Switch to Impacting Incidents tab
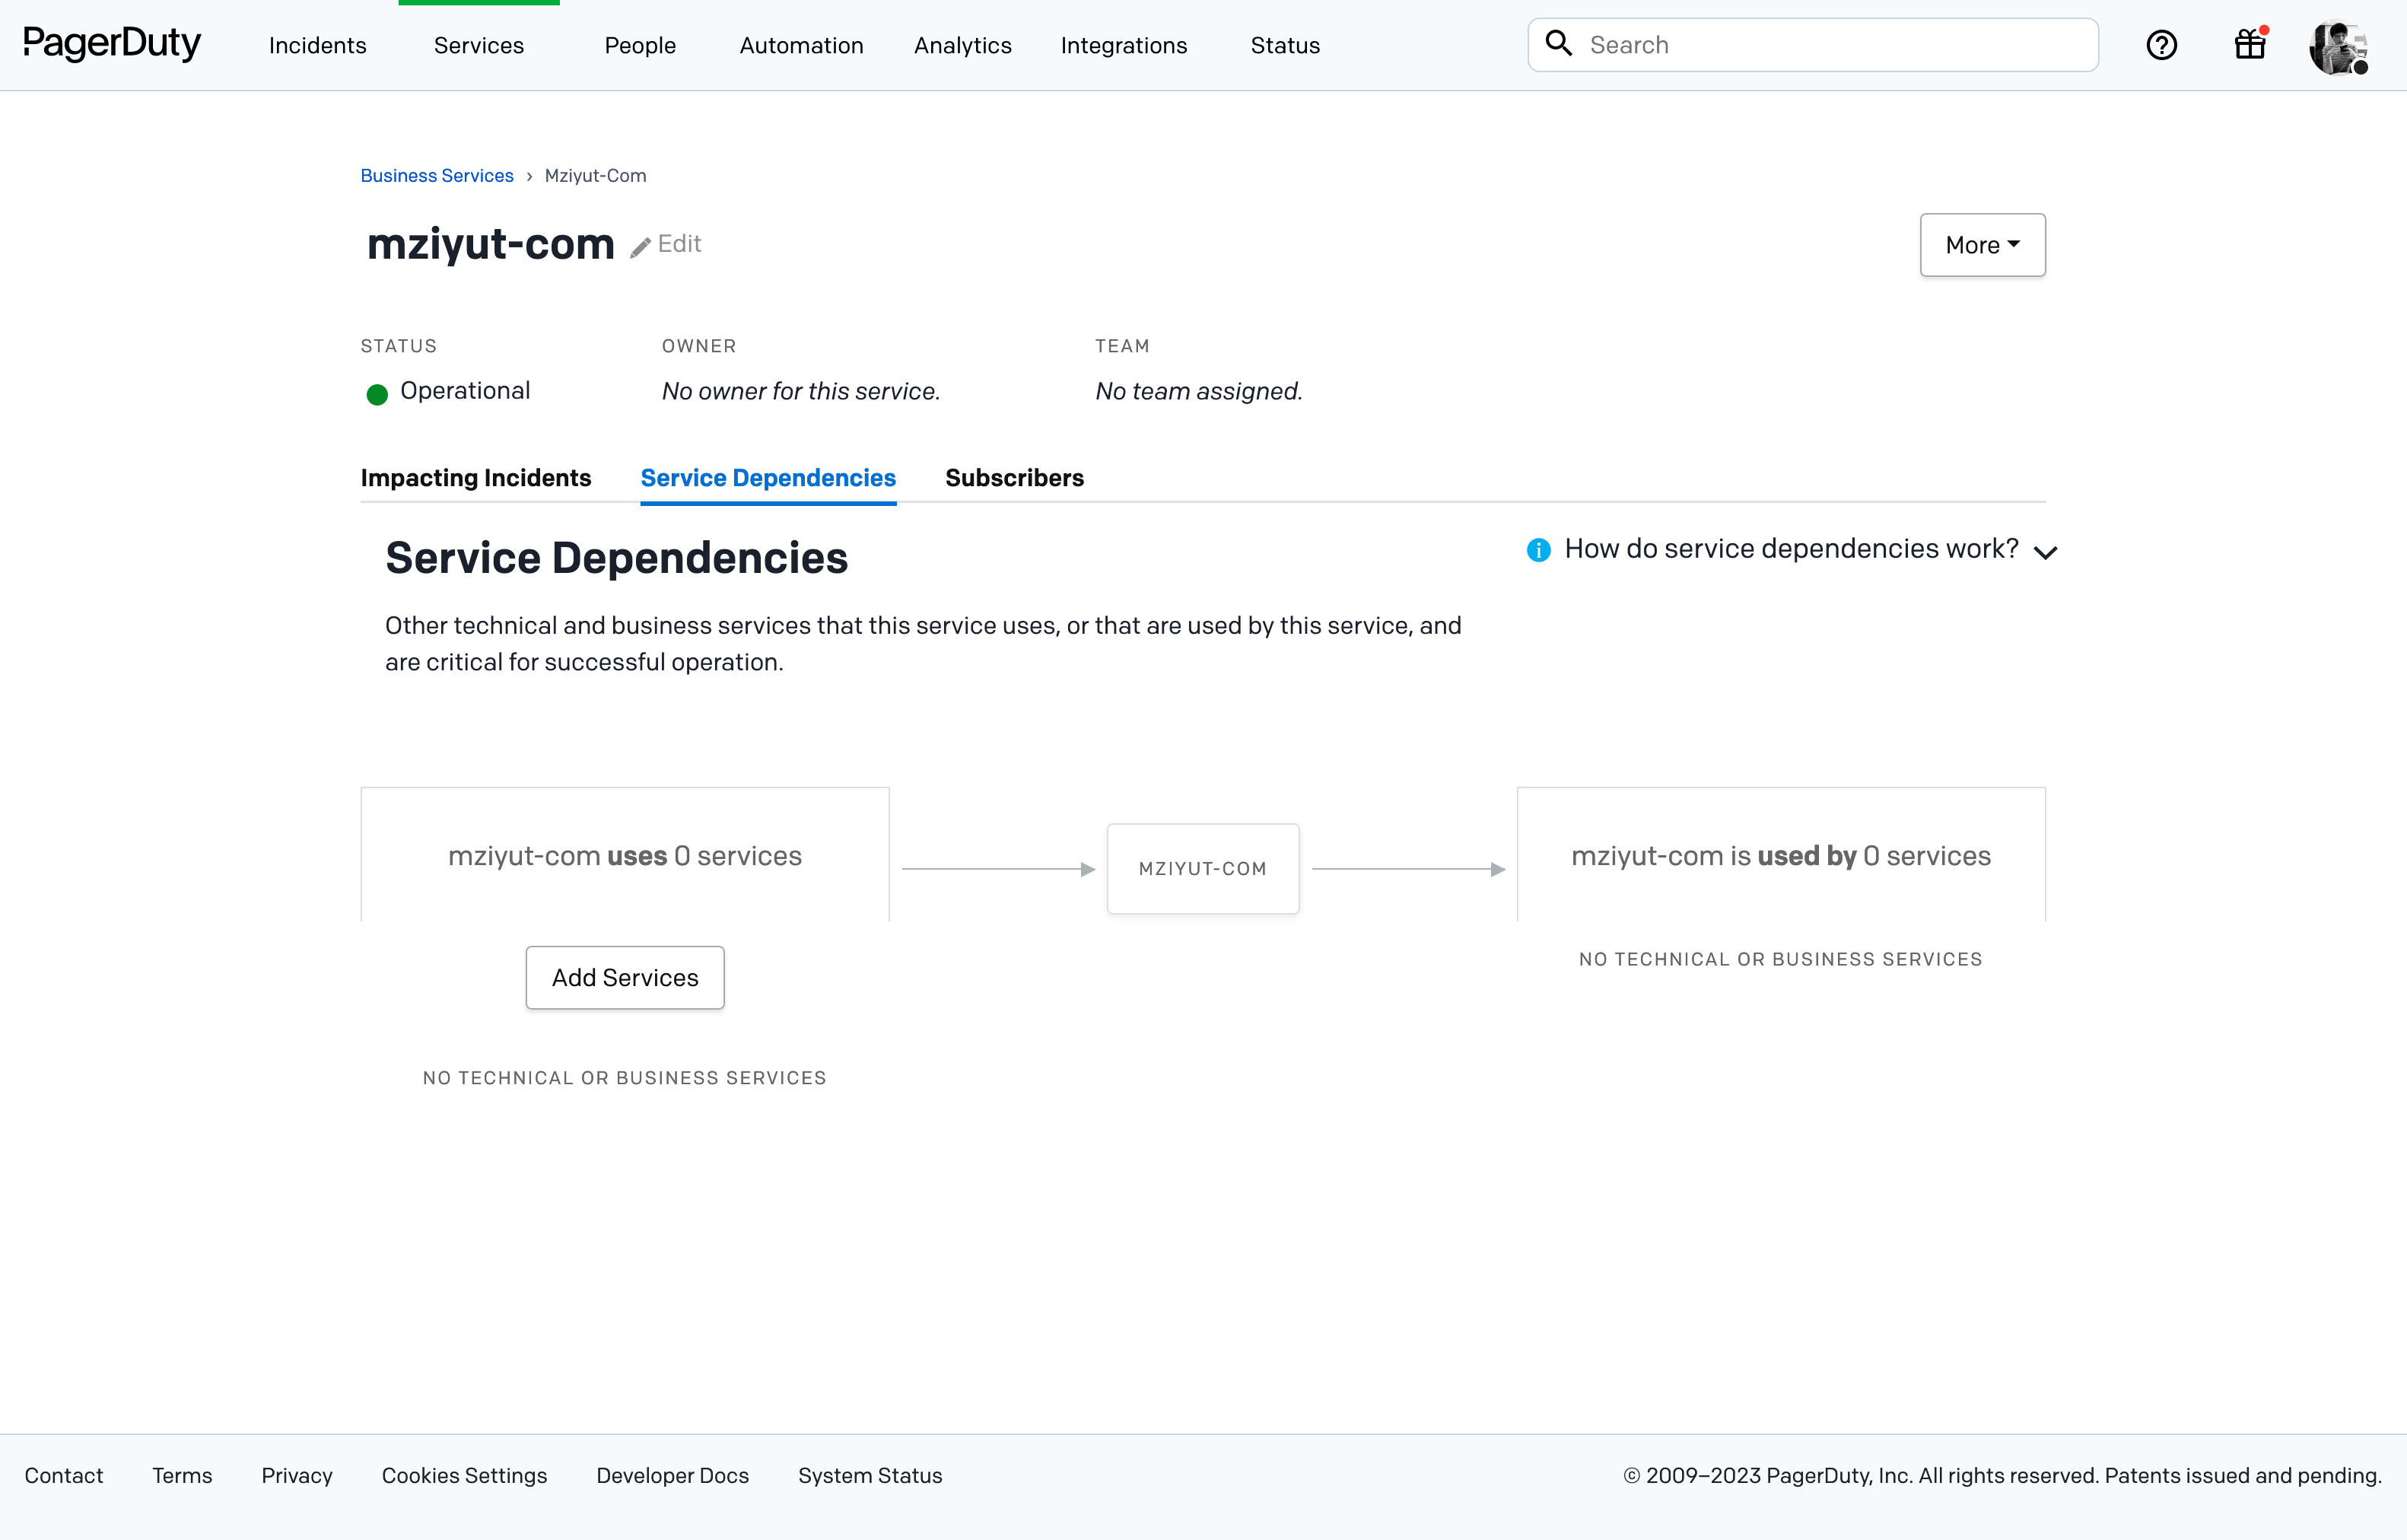 (475, 478)
